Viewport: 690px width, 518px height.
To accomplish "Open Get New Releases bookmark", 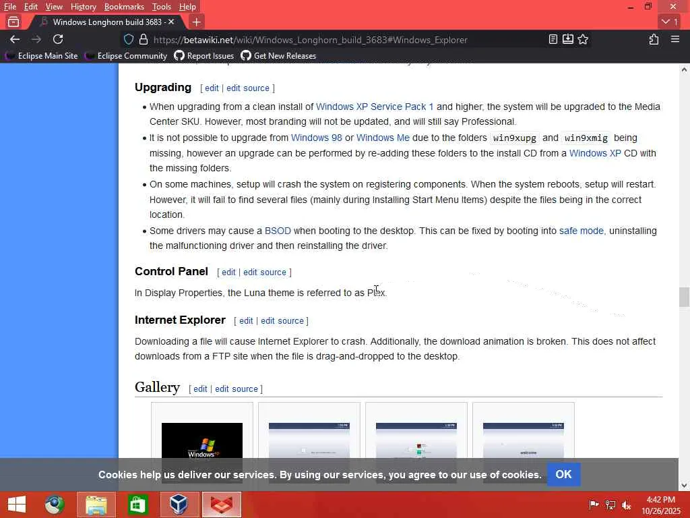I will 278,56.
